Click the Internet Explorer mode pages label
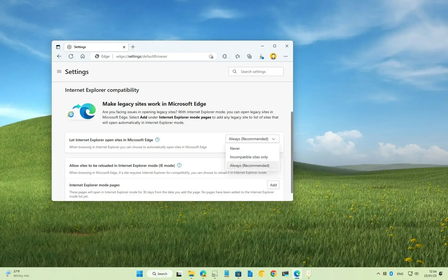This screenshot has height=280, width=448. click(94, 185)
